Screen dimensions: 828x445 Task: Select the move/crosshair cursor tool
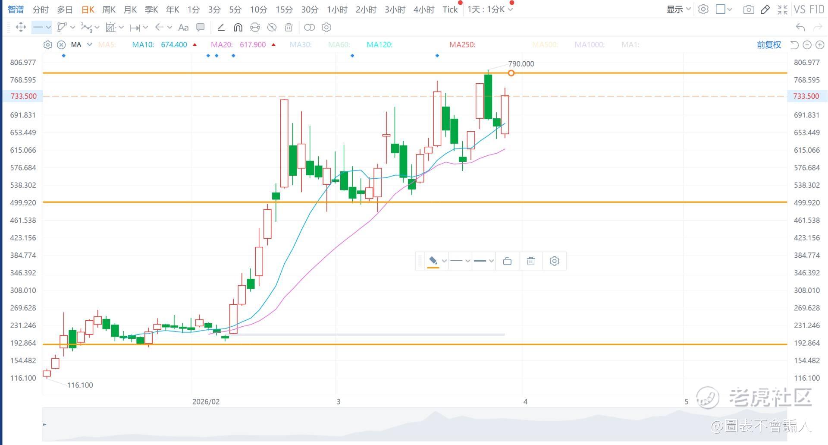pos(20,27)
